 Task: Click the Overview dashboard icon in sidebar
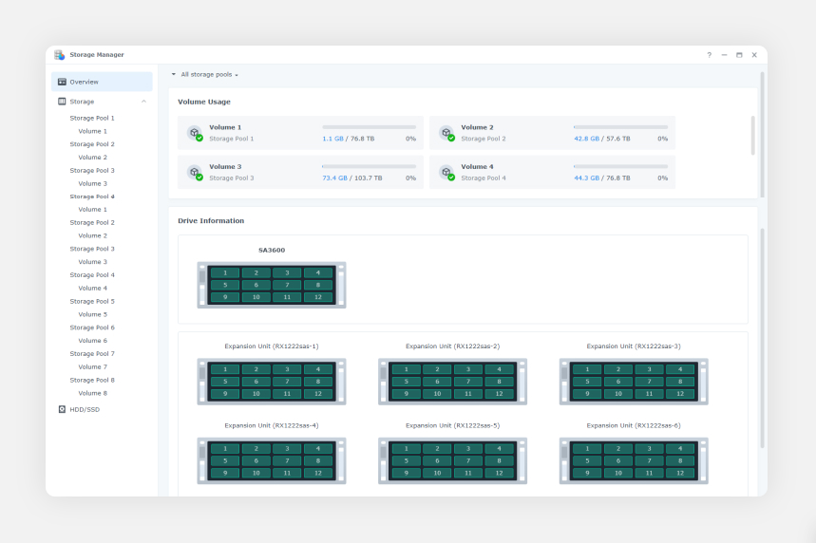62,82
